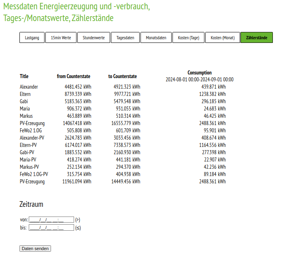Click value 16555.779 kWh
This screenshot has width=285, height=257.
pos(126,123)
